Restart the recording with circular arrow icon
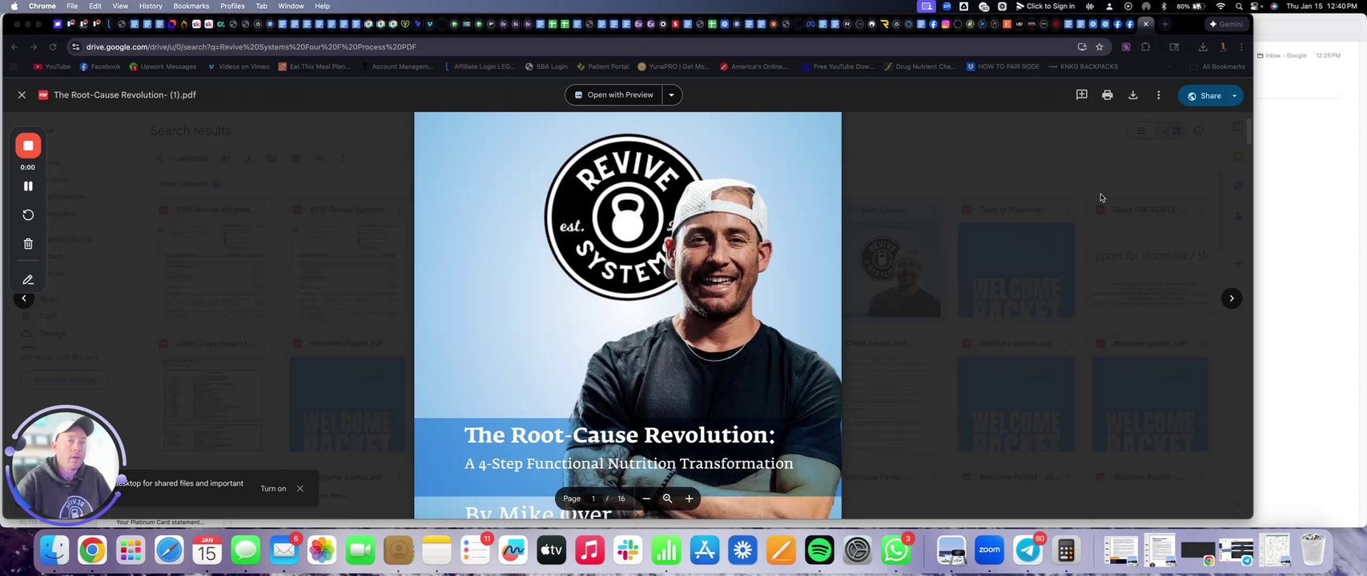 [28, 215]
